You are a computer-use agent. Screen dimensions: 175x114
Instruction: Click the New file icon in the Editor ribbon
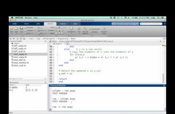coord(12,28)
